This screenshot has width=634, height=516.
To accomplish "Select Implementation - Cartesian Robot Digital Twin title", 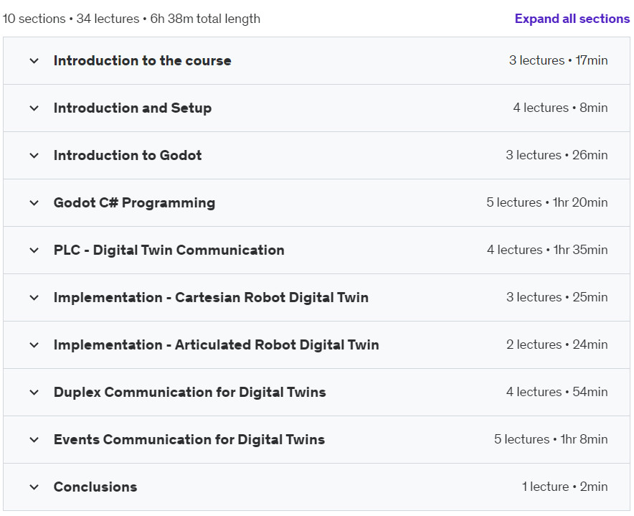I will [211, 298].
